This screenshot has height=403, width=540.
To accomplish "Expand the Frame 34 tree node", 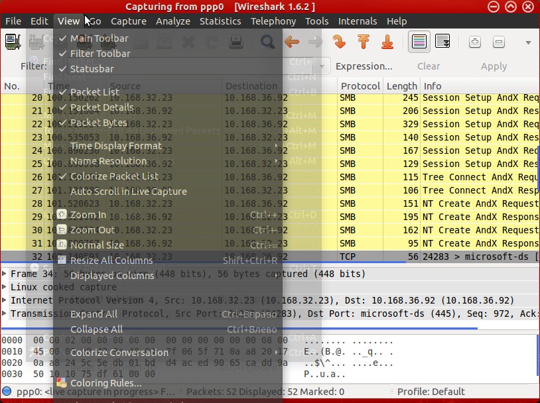I will click(4, 274).
